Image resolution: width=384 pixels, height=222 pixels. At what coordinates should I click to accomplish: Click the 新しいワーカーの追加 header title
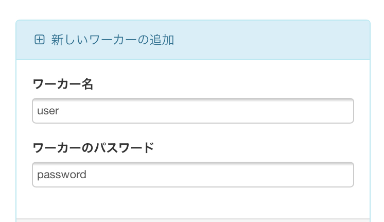pyautogui.click(x=112, y=40)
